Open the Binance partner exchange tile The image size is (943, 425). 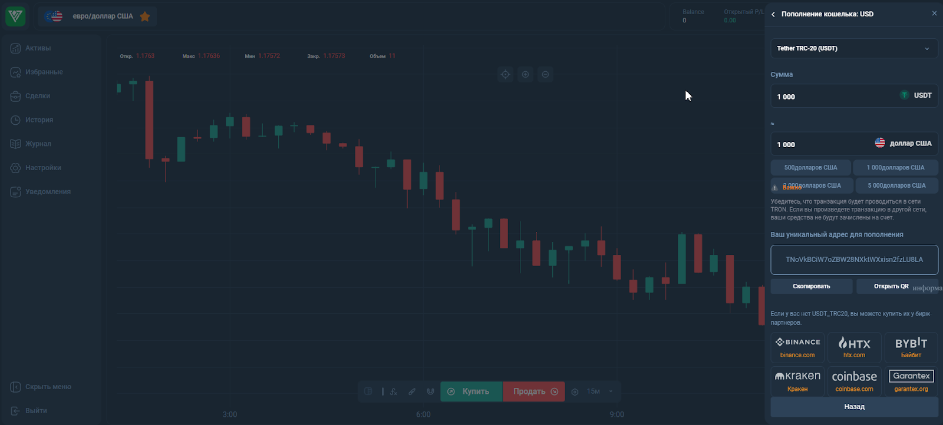click(x=797, y=347)
